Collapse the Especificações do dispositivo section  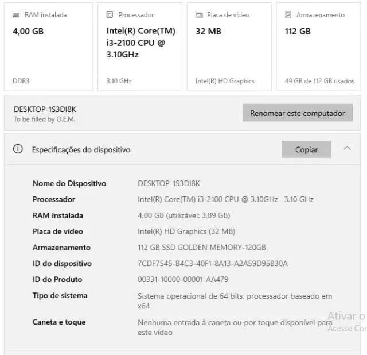(x=347, y=149)
